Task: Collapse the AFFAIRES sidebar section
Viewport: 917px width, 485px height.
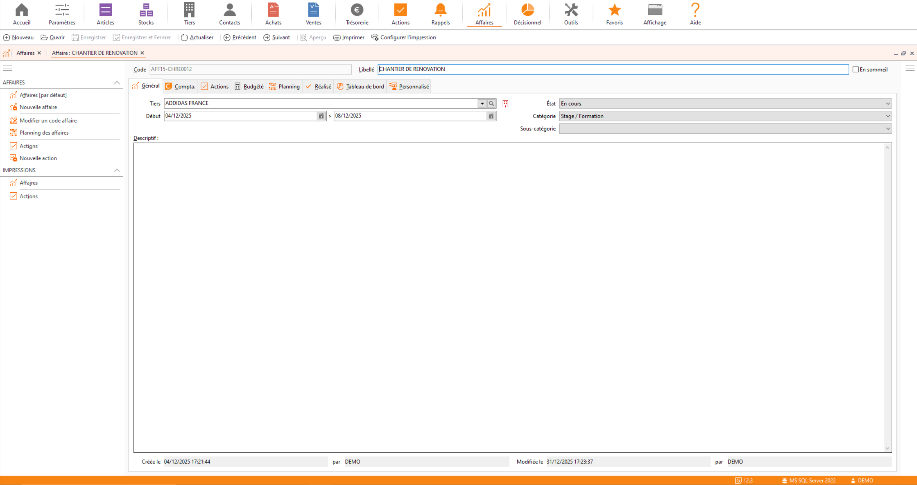Action: coord(117,83)
